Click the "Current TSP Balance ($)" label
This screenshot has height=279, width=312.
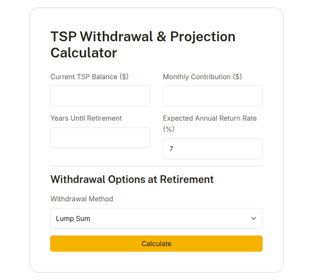coord(89,77)
